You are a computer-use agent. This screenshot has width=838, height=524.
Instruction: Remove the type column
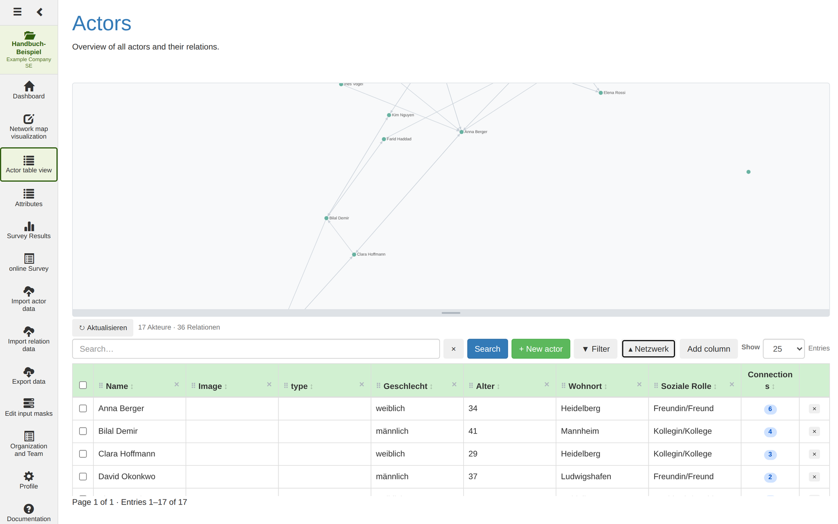[x=362, y=384]
